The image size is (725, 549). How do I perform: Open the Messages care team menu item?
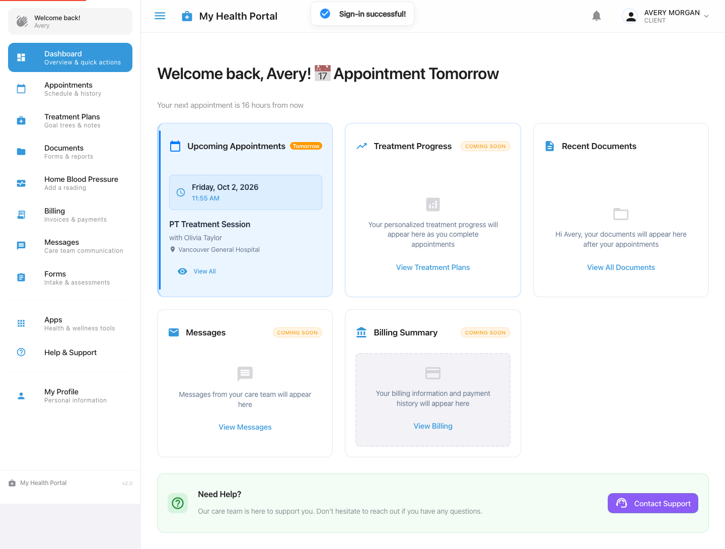[x=70, y=246]
